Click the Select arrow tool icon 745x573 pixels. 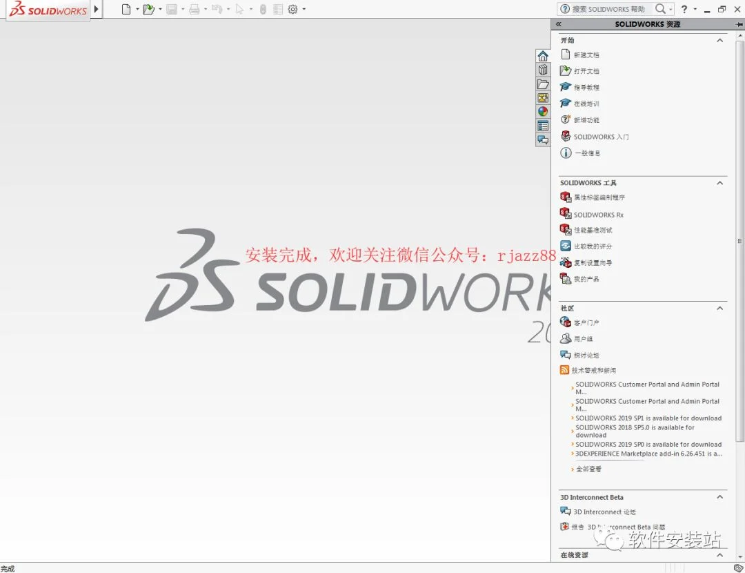coord(239,9)
